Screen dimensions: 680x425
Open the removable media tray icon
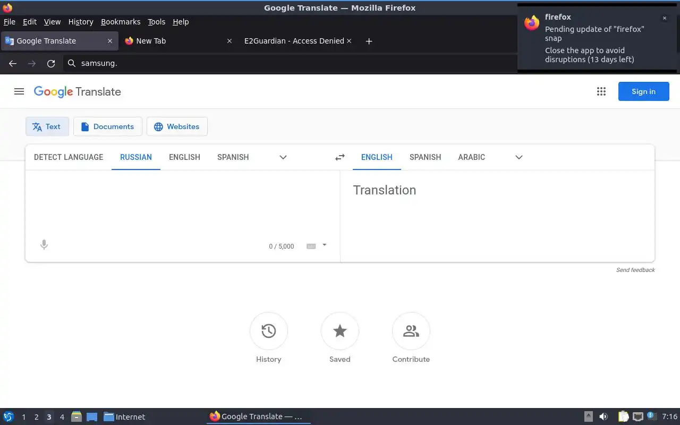pyautogui.click(x=589, y=416)
